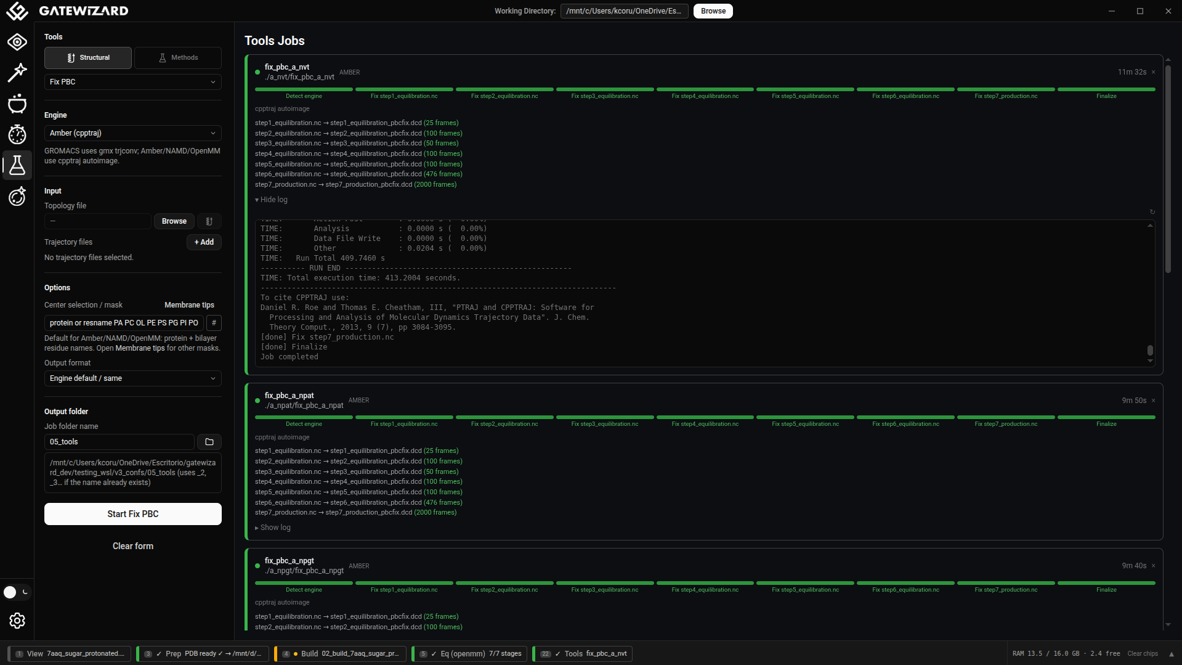Screen dimensions: 1182x665
Task: Switch to the Structural tab
Action: [x=88, y=57]
